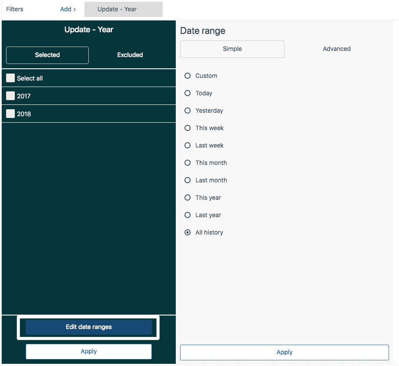This screenshot has height=366, width=399.
Task: Switch to the Advanced tab
Action: pyautogui.click(x=336, y=49)
